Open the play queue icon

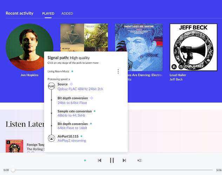point(140,160)
